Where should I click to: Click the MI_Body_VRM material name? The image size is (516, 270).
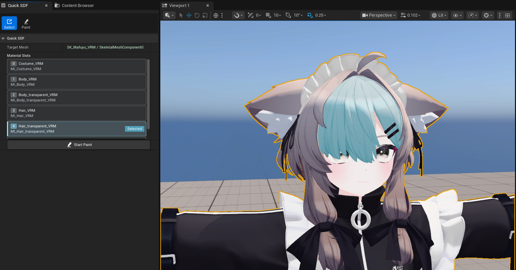pos(23,84)
